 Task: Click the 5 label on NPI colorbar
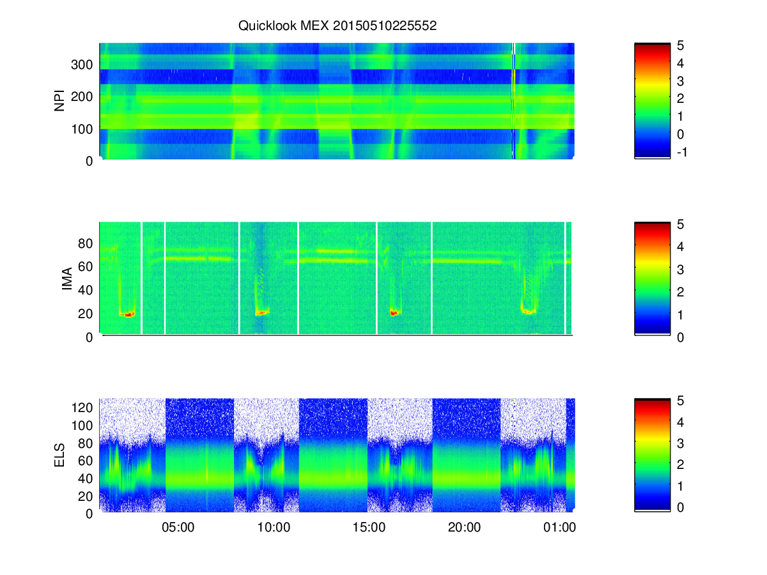(681, 45)
